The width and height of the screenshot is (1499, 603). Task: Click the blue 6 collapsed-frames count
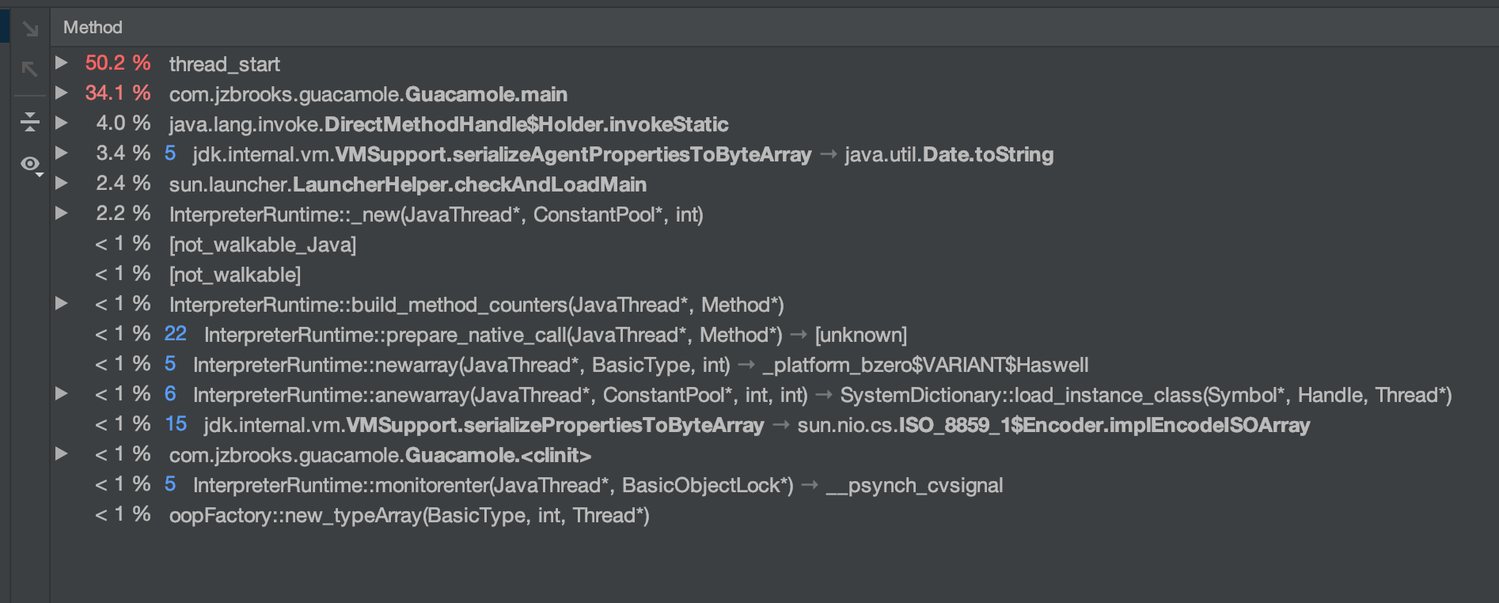click(170, 393)
